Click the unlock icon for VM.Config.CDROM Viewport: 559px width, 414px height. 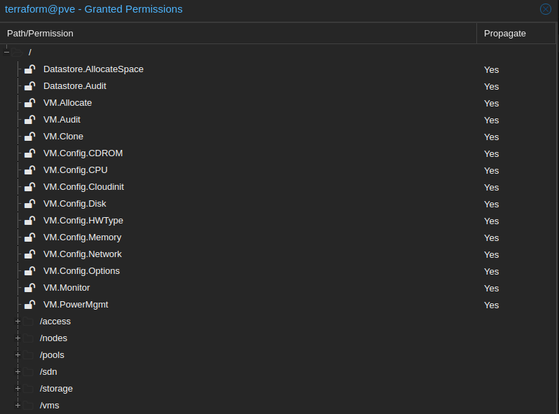tap(30, 153)
